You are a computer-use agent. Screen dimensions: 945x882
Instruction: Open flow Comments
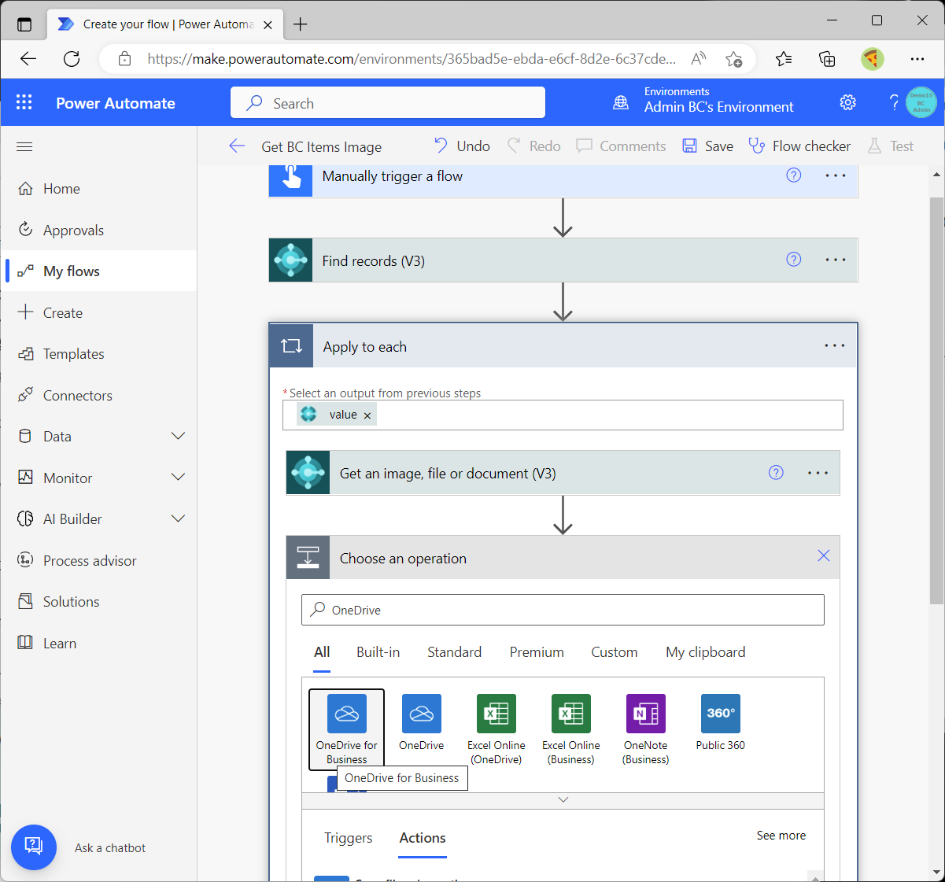pos(621,146)
